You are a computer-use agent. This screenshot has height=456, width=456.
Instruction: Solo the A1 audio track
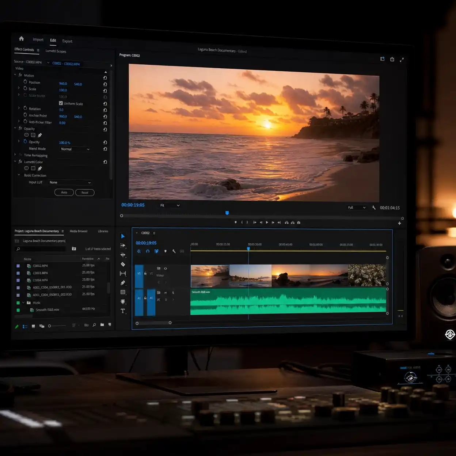(x=173, y=293)
